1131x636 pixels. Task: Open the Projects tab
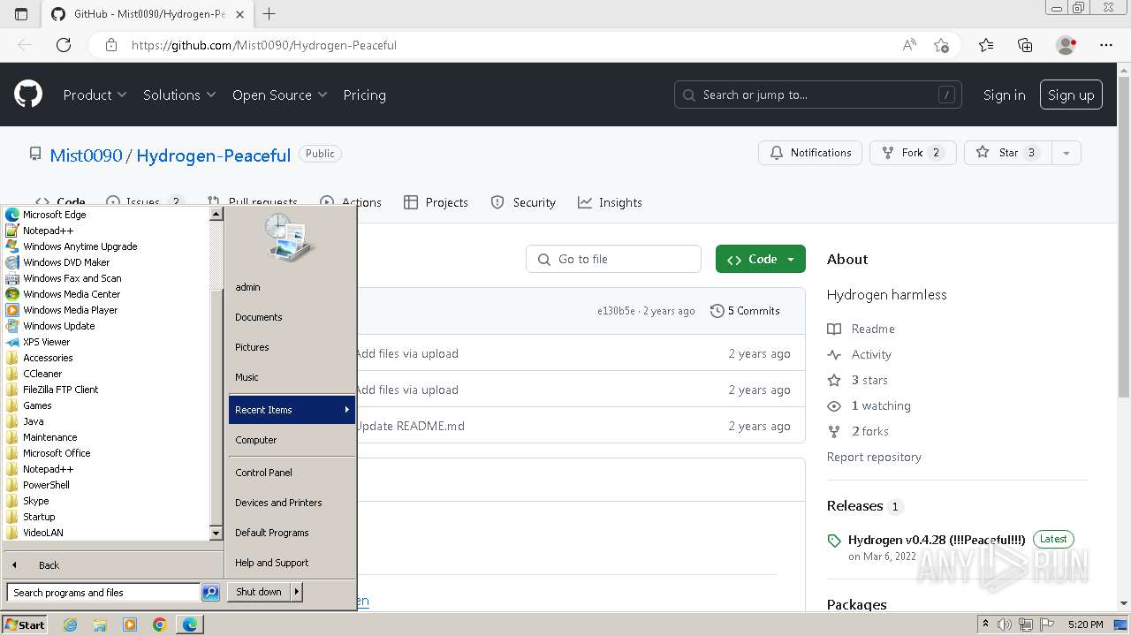(x=436, y=202)
